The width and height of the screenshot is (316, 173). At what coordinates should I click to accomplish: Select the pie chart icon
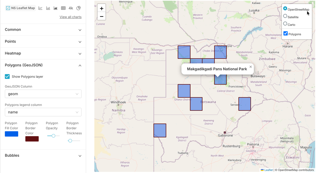(79, 8)
